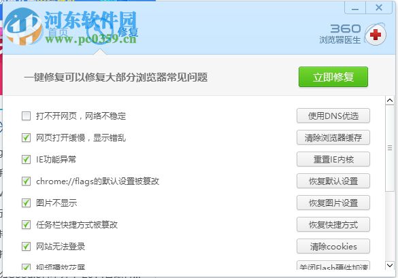The width and height of the screenshot is (398, 278).
Task: Click the 清除浏览器缓存 button
Action: (333, 138)
